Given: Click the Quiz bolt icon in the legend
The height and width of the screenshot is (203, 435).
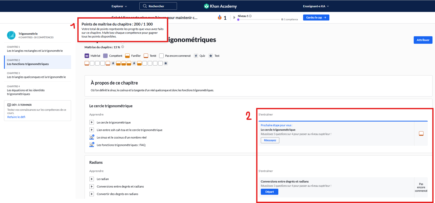Looking at the screenshot, I should [x=196, y=56].
